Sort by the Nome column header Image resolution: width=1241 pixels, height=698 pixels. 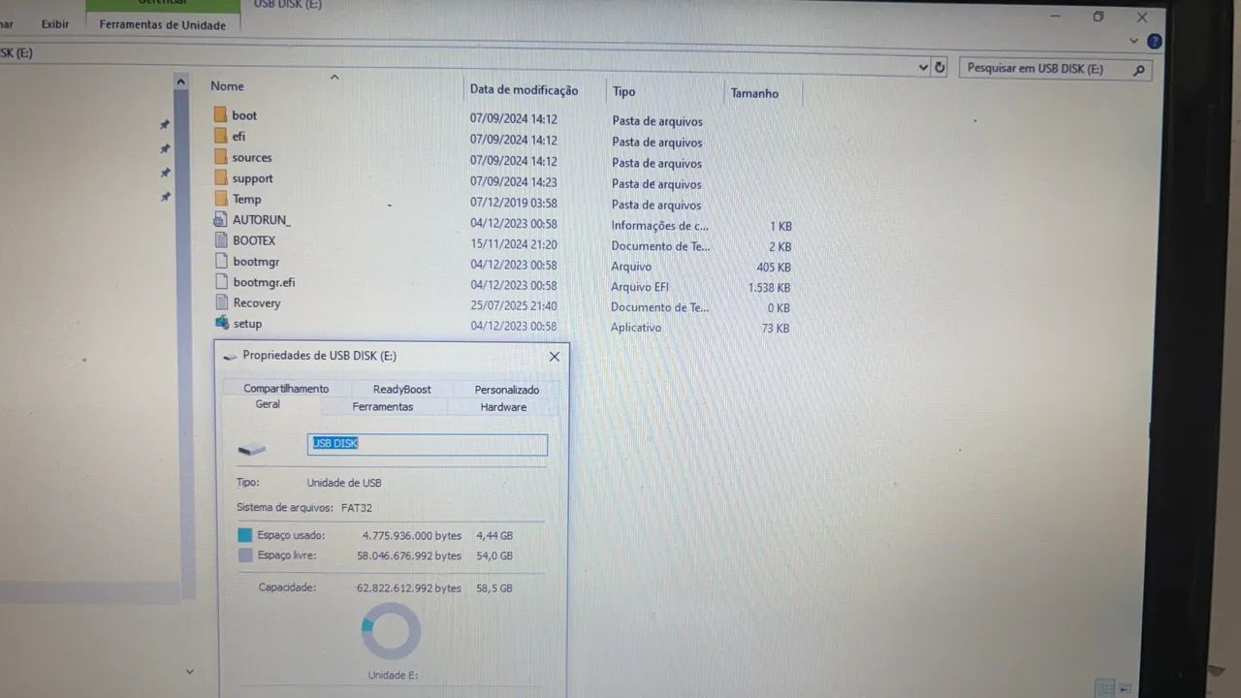tap(227, 86)
